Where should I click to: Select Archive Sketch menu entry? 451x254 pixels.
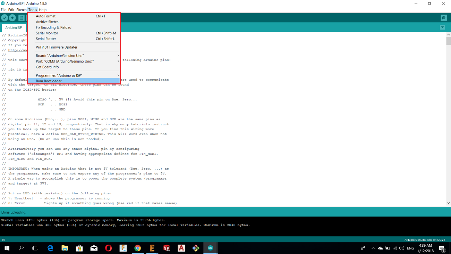pos(74,22)
